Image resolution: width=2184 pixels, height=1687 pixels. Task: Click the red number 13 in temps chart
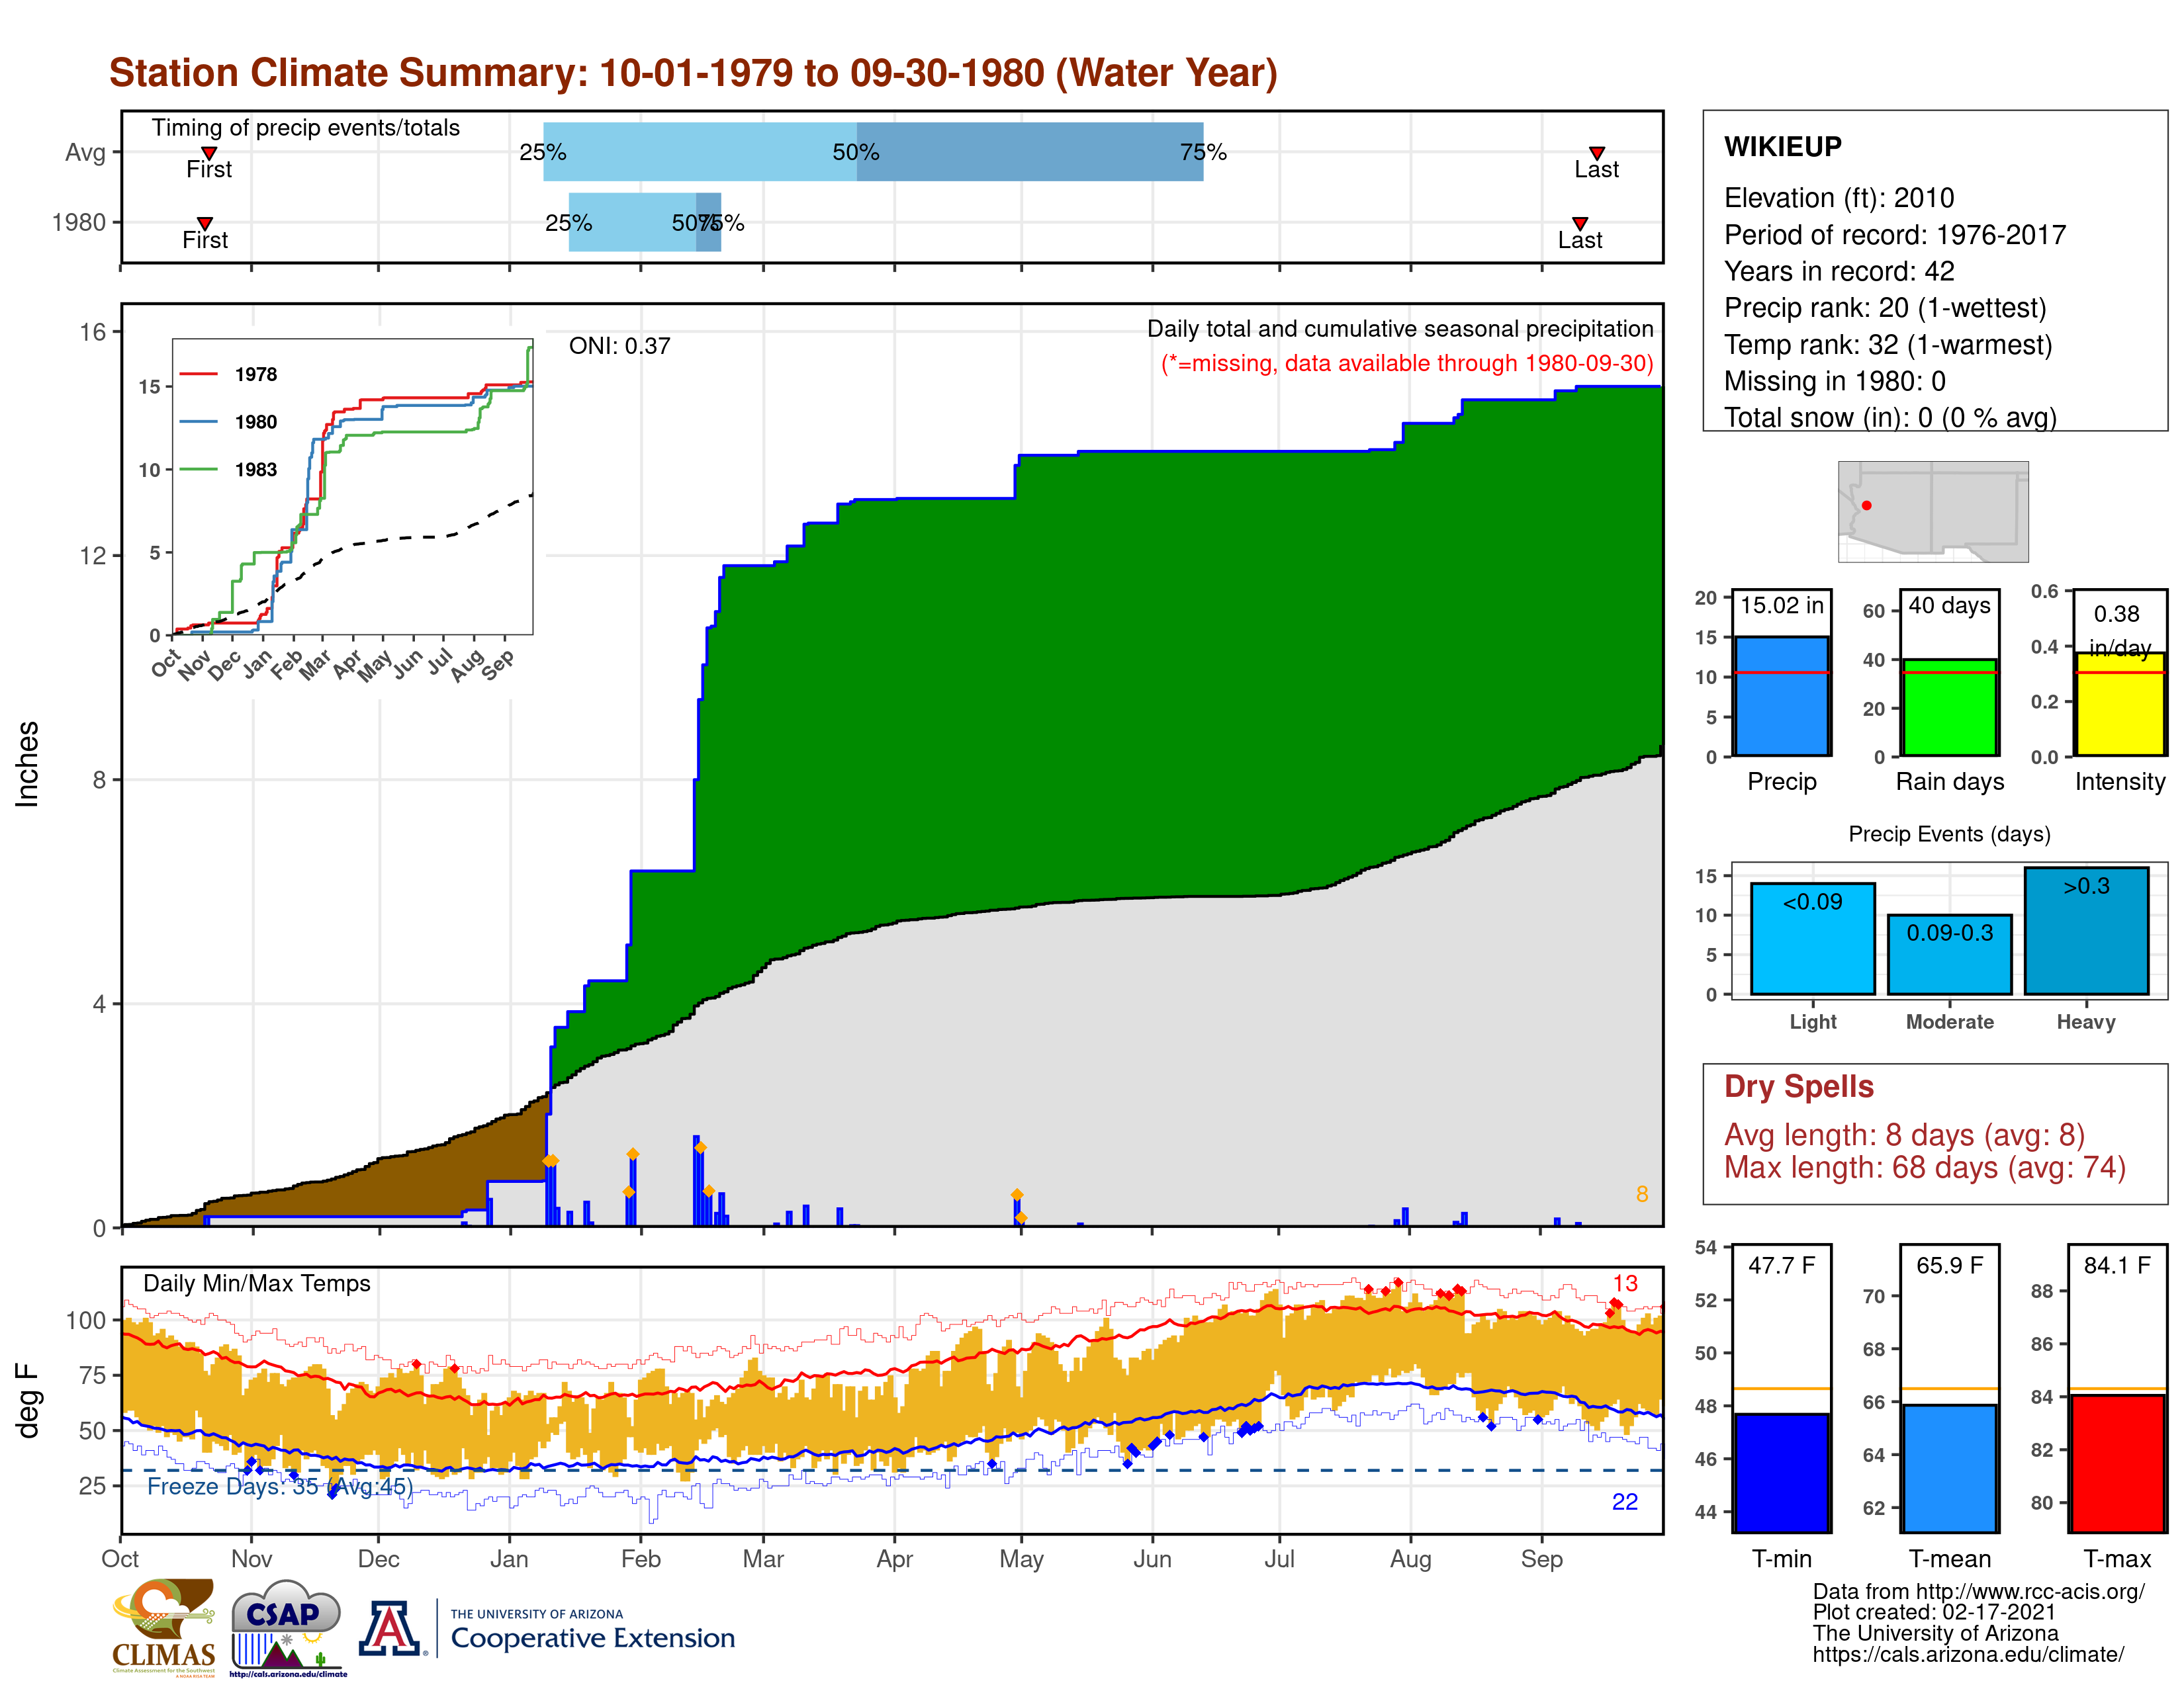pyautogui.click(x=1625, y=1283)
